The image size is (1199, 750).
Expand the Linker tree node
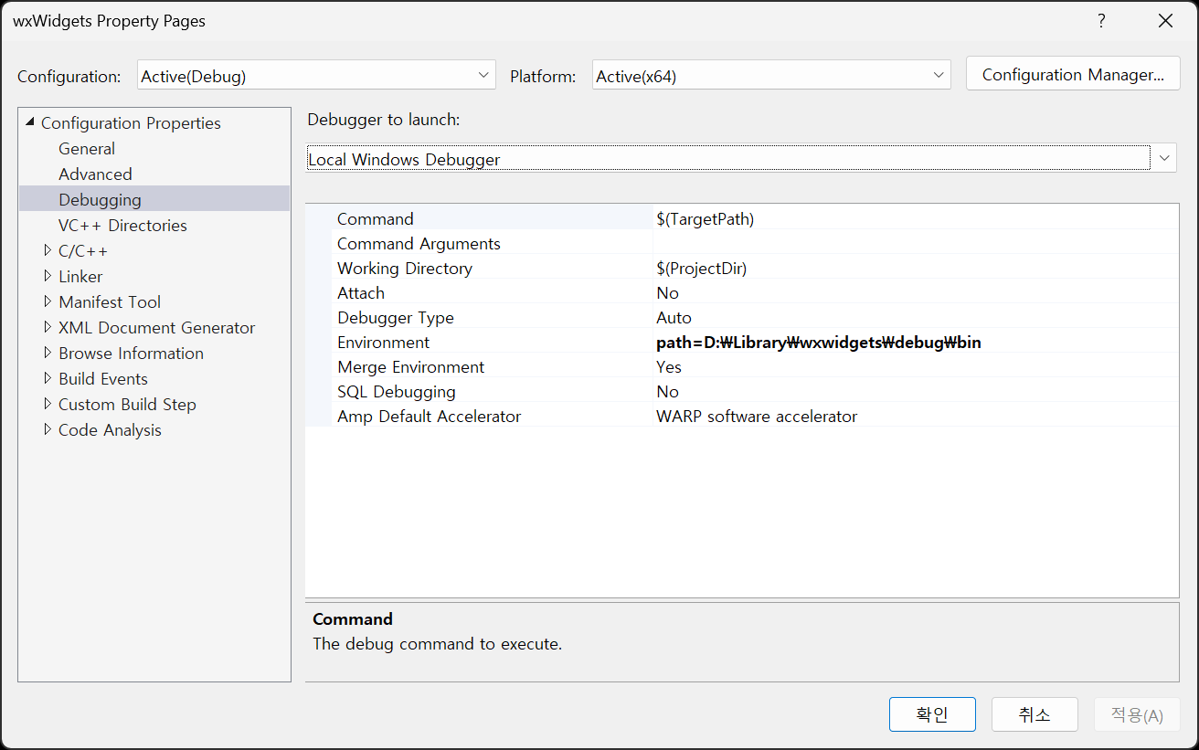tap(48, 276)
